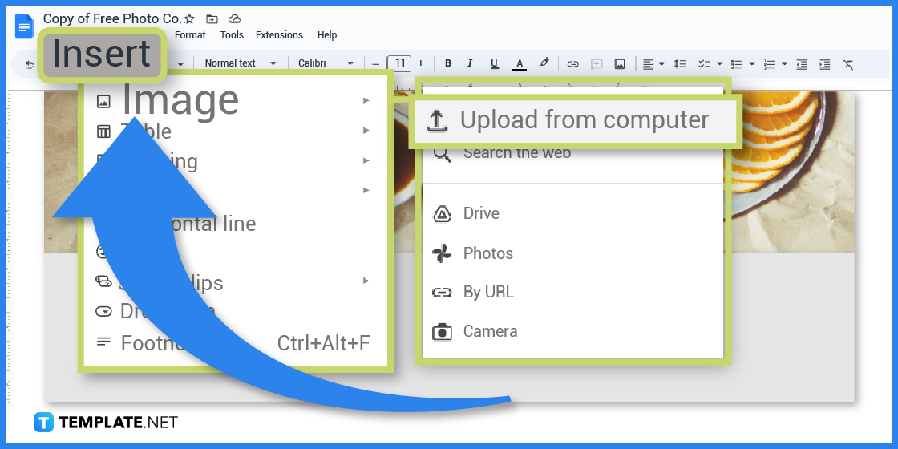Open the Calibri font dropdown
This screenshot has width=898, height=449.
pos(326,63)
